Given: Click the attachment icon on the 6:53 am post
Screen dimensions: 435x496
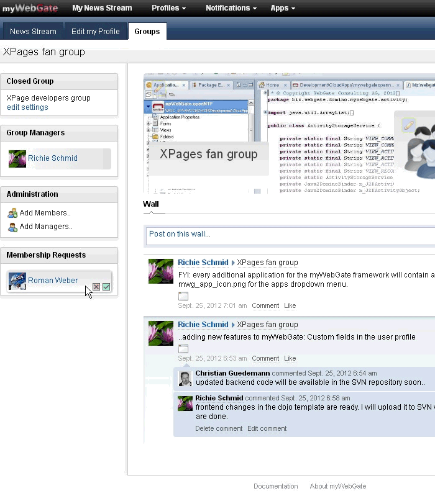Looking at the screenshot, I should (183, 349).
